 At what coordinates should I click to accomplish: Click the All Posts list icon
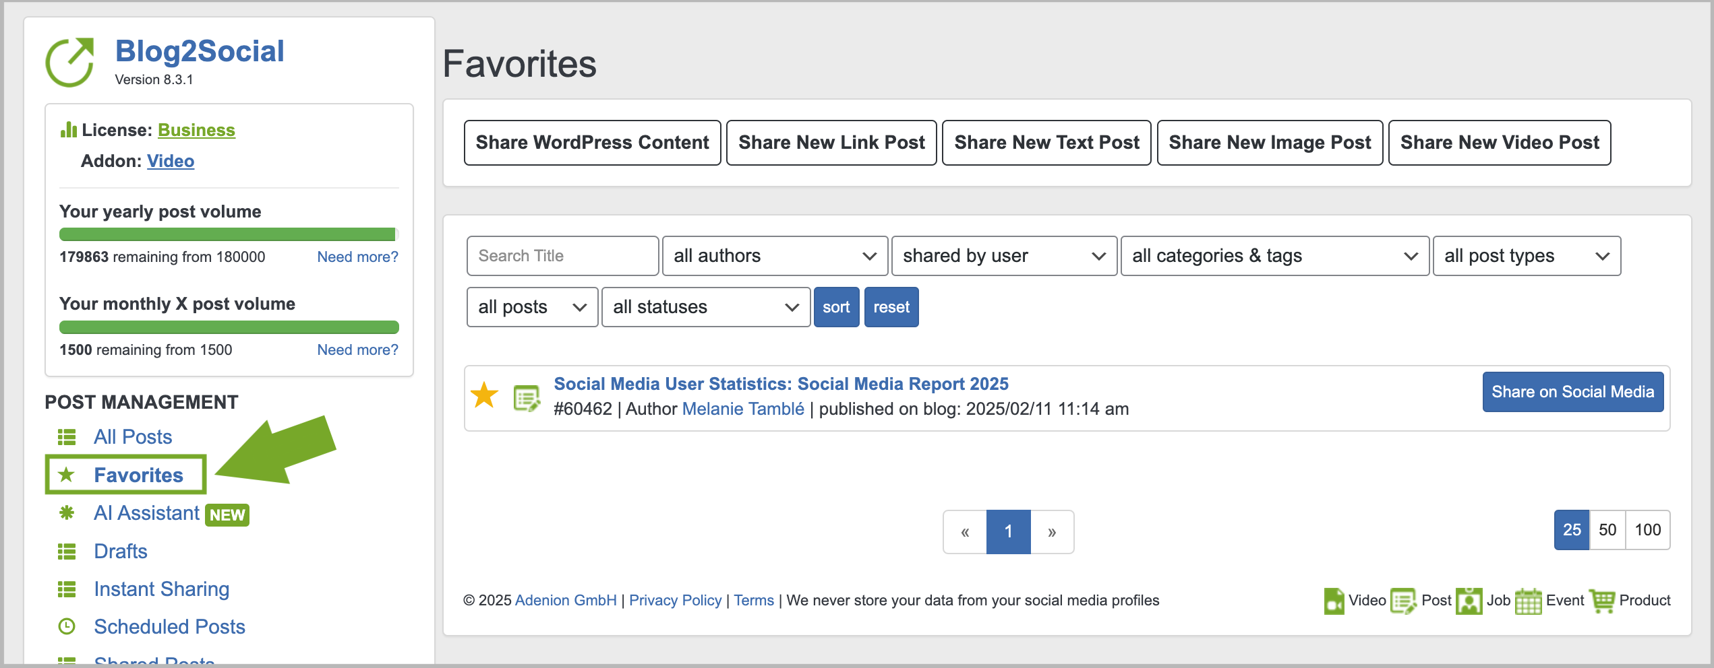(67, 437)
